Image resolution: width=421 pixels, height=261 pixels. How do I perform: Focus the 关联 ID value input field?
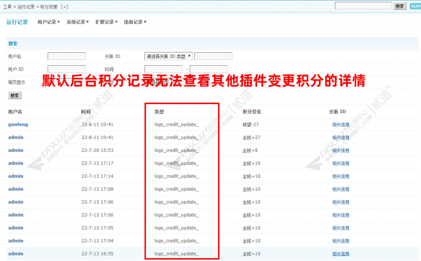pos(213,56)
